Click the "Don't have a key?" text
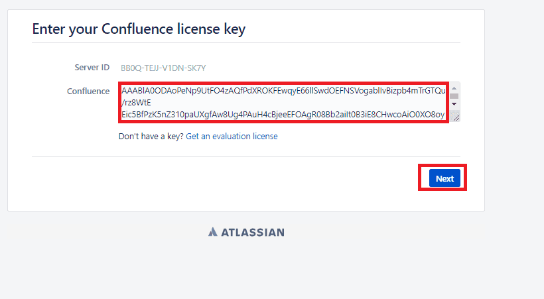This screenshot has width=544, height=299. click(x=151, y=137)
